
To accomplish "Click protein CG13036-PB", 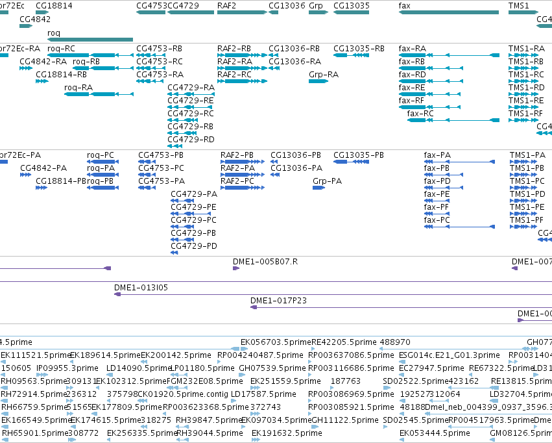I will coord(274,162).
